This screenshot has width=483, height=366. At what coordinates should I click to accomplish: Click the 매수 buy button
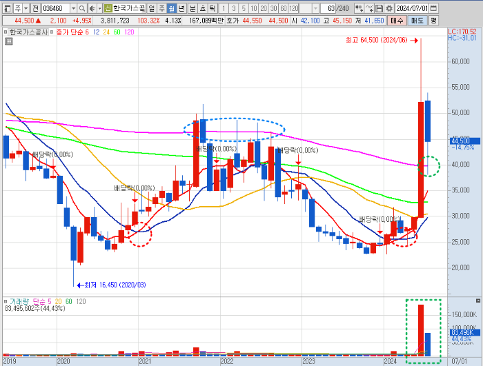click(397, 21)
